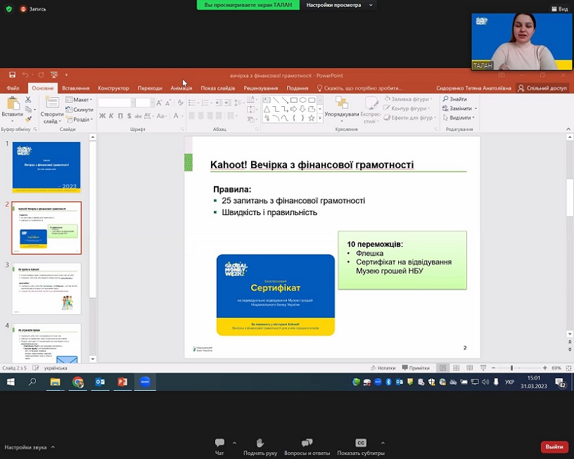Switch to Рецензування ribbon tab

coord(261,88)
